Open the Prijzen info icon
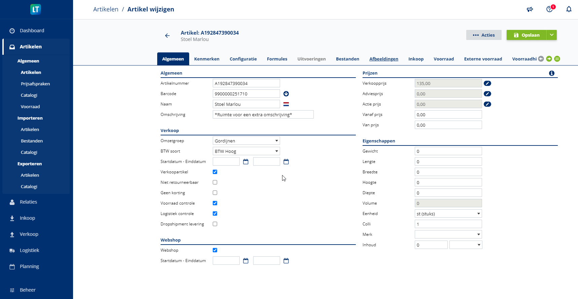Viewport: 578px width, 299px height. [x=551, y=73]
